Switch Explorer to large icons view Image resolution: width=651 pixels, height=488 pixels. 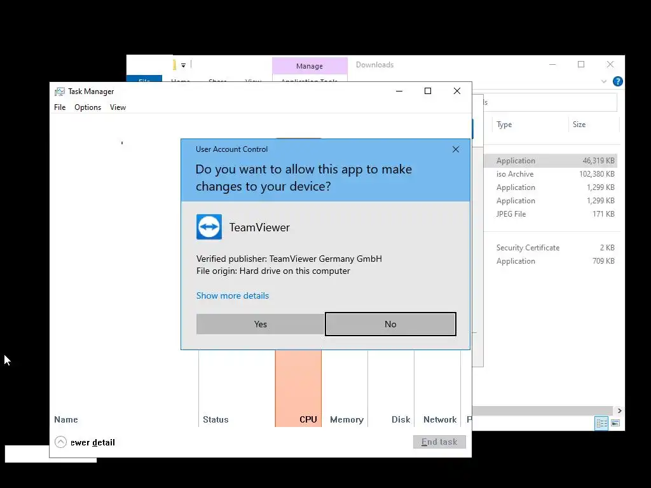[x=615, y=423]
